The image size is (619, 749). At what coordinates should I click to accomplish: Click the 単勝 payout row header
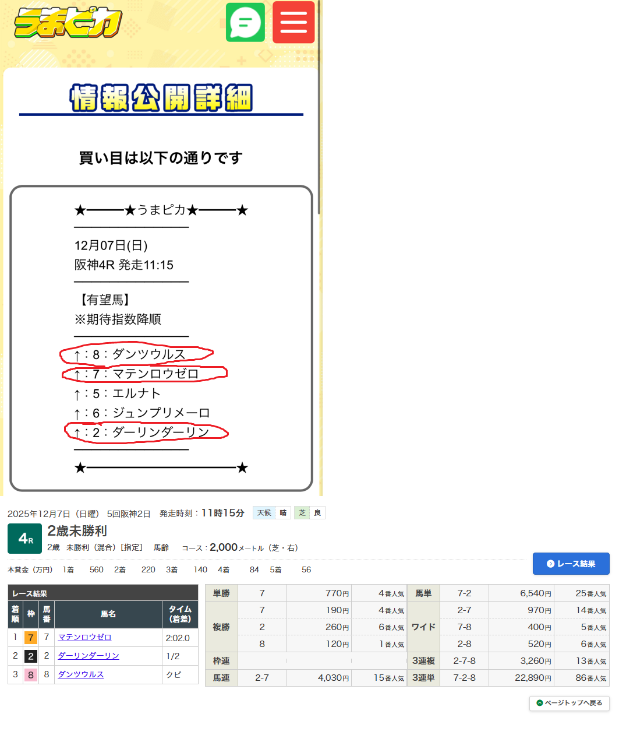(221, 593)
